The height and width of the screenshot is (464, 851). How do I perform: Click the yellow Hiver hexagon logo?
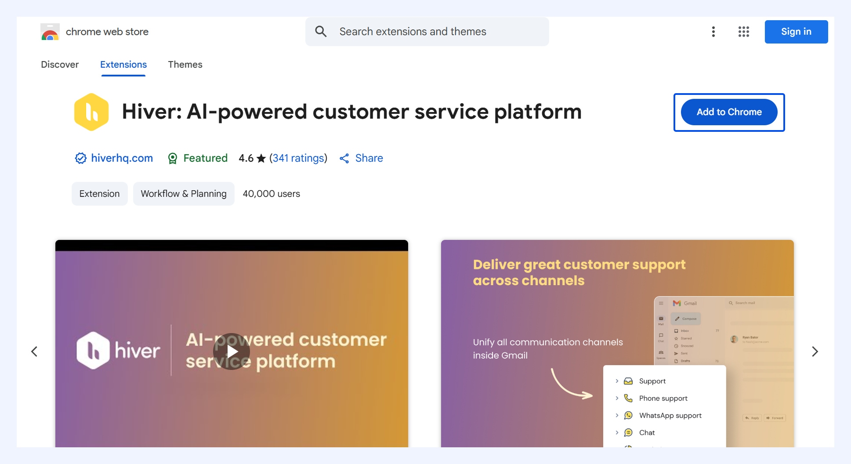point(91,112)
